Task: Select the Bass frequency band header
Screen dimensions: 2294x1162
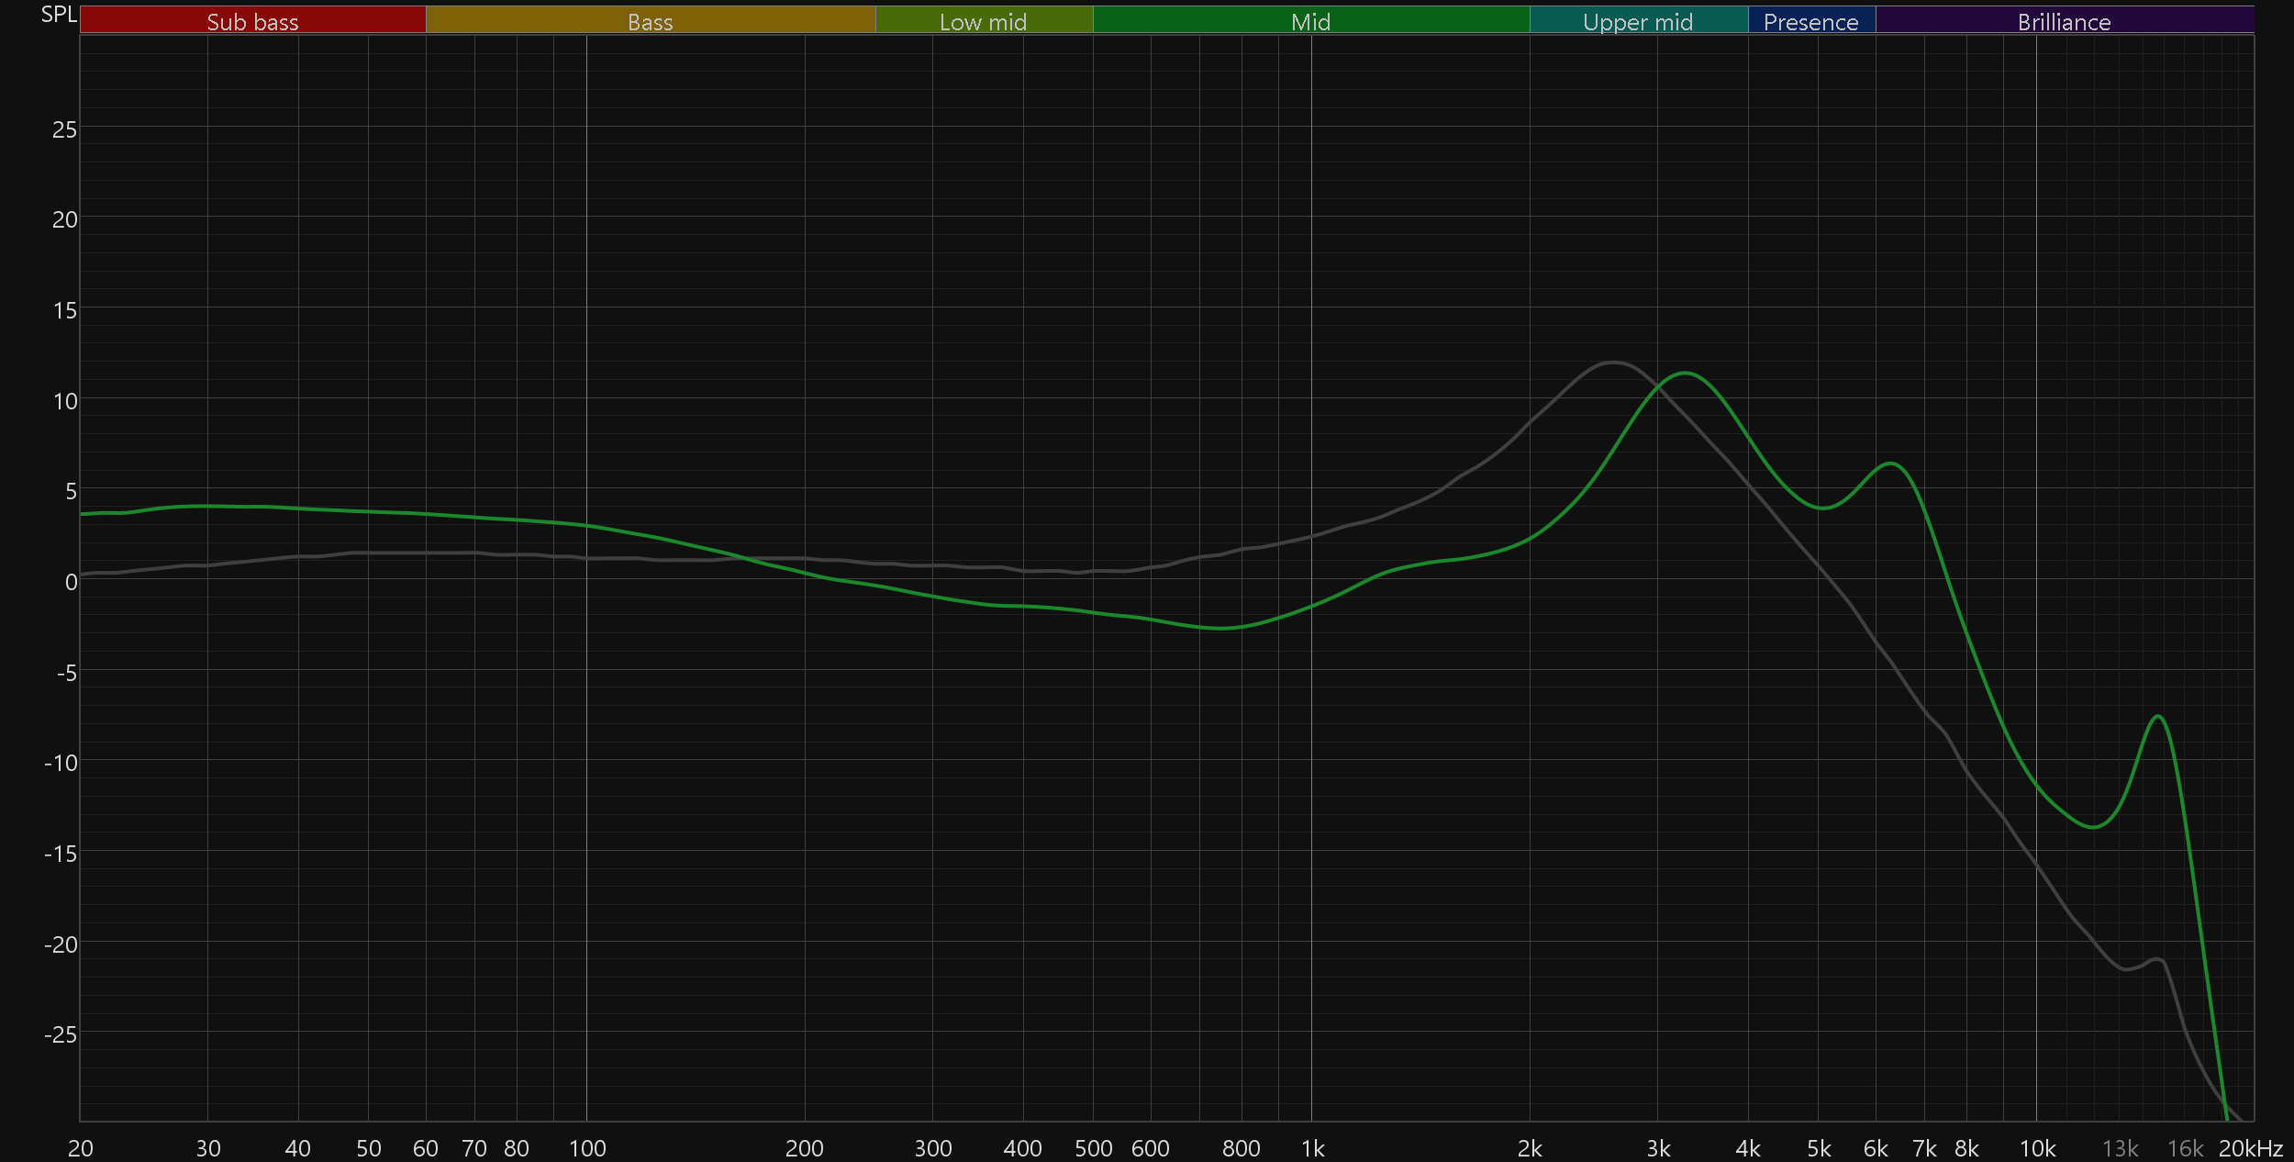Action: pos(650,21)
